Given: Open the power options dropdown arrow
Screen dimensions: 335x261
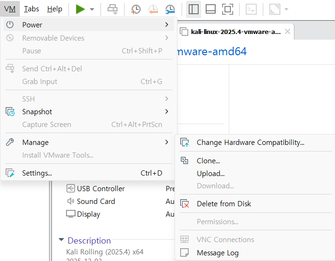Looking at the screenshot, I should (92, 9).
